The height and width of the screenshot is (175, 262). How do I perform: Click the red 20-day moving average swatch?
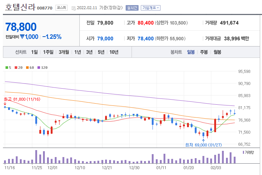(x=16, y=68)
